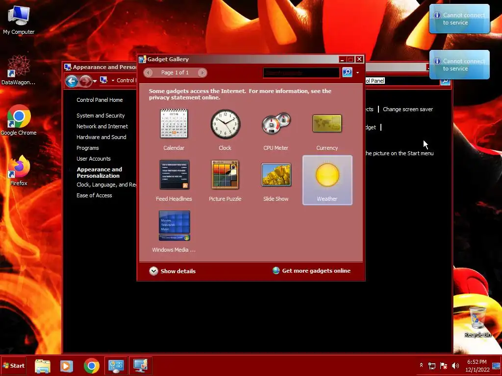Open Clock, Language, and Region category
502x376 pixels.
pos(106,185)
